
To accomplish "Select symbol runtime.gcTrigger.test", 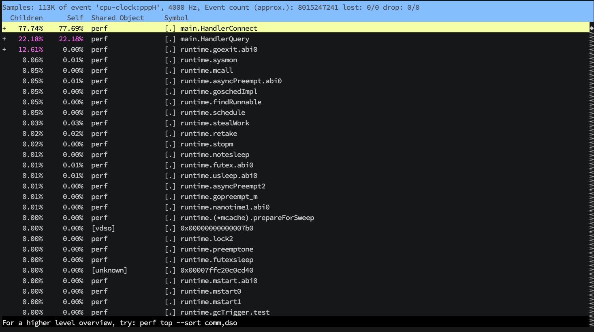I will point(225,312).
